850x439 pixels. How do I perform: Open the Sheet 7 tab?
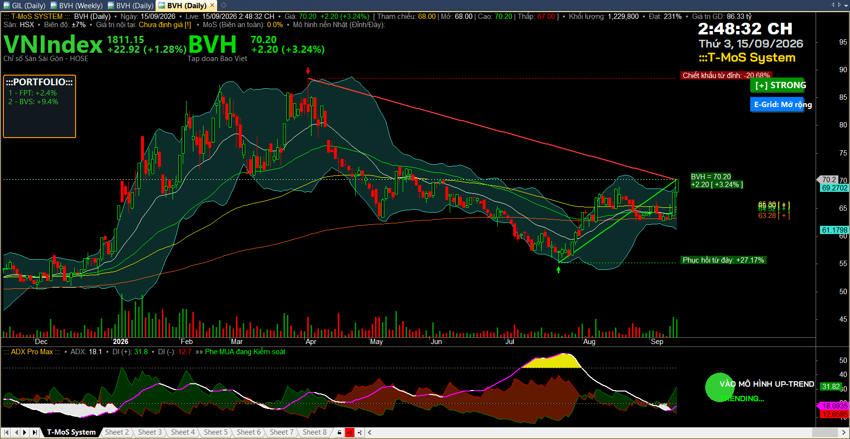(x=282, y=432)
